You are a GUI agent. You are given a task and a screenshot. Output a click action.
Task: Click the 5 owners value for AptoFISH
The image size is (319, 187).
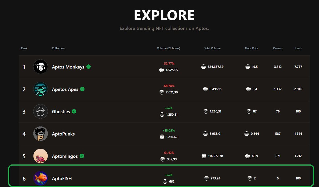coord(278,178)
